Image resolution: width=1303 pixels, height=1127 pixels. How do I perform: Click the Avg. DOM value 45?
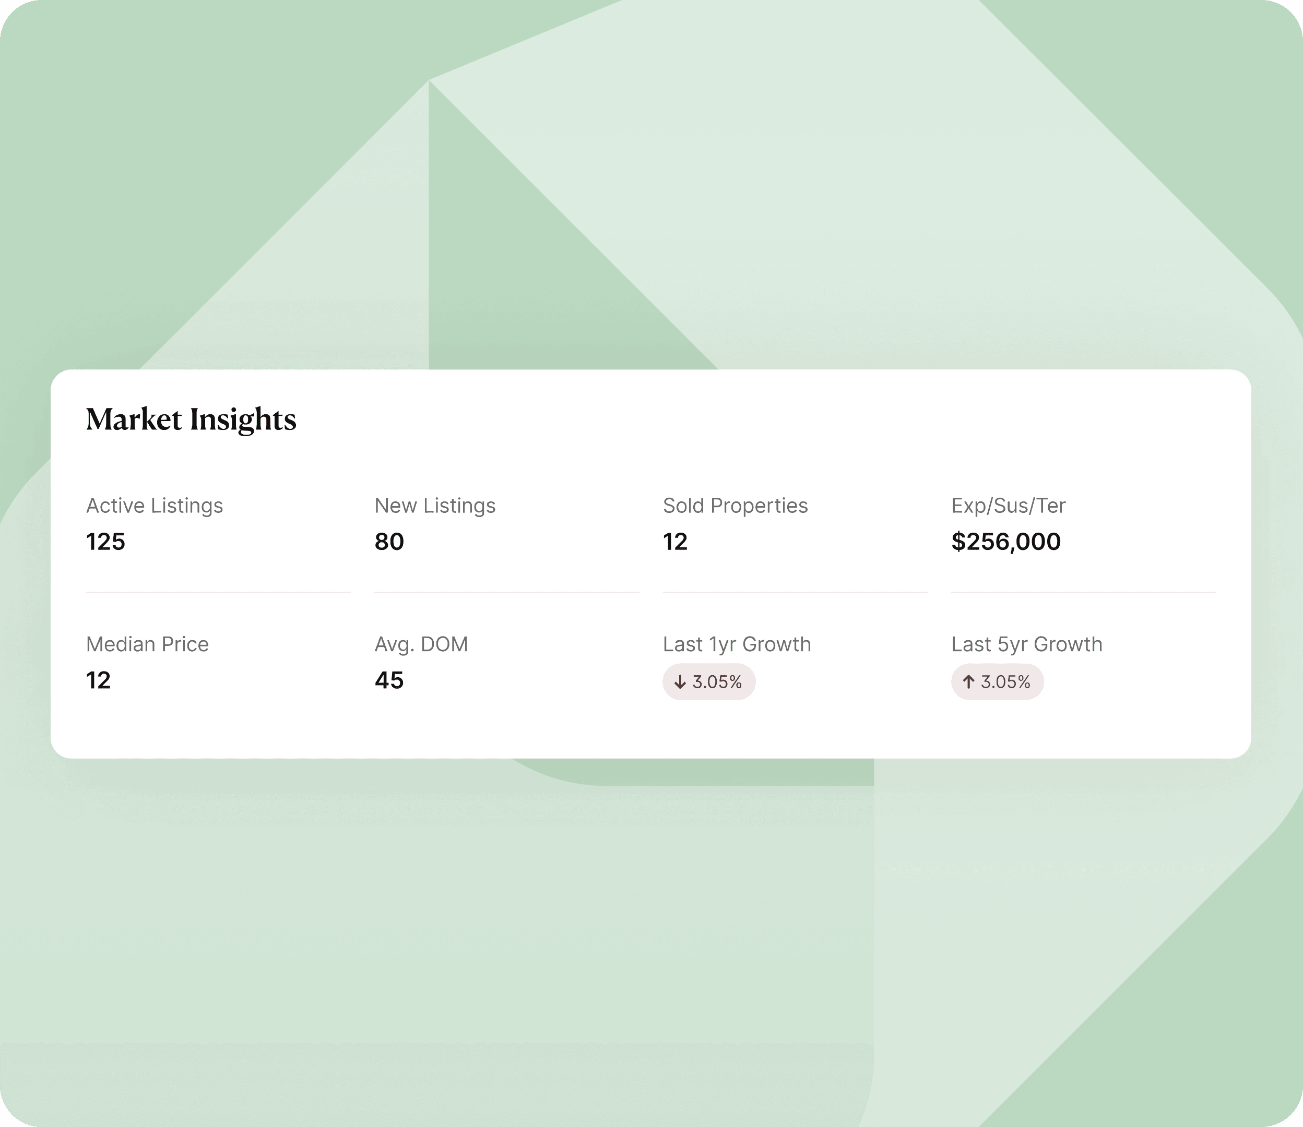pyautogui.click(x=389, y=680)
